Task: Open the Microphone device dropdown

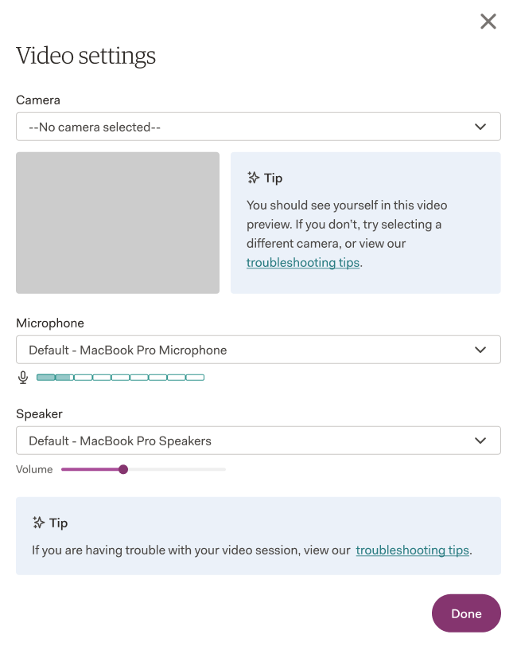Action: tap(258, 350)
